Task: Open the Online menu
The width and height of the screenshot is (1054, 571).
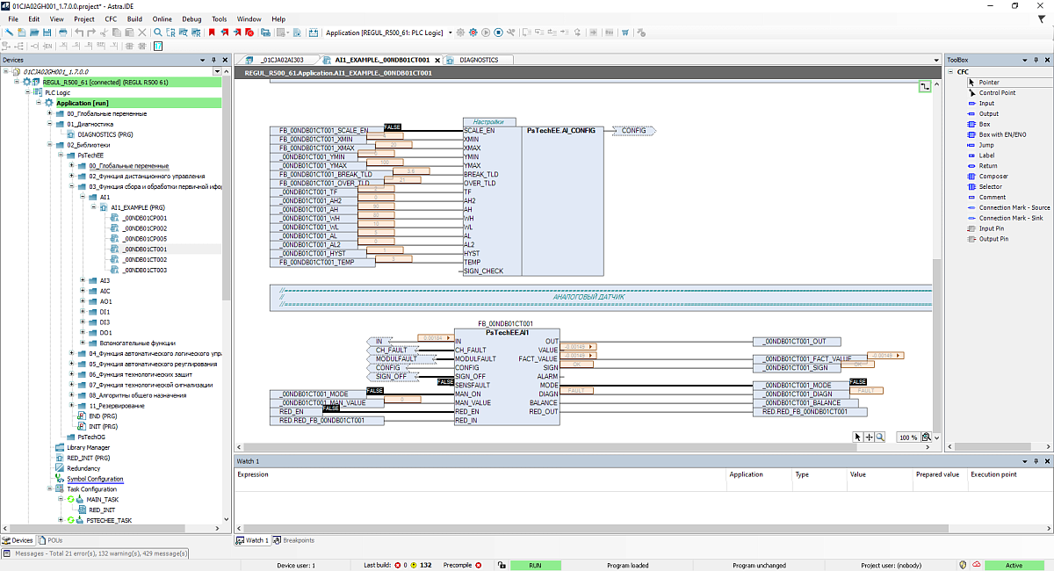Action: pos(162,18)
